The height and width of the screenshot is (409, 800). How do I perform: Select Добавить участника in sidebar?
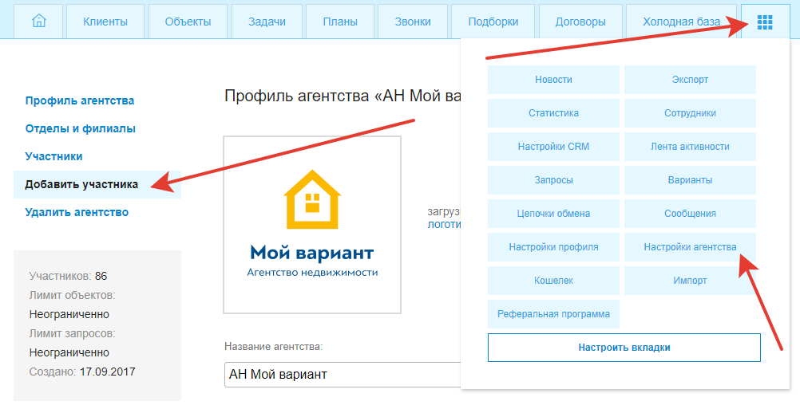tap(81, 184)
